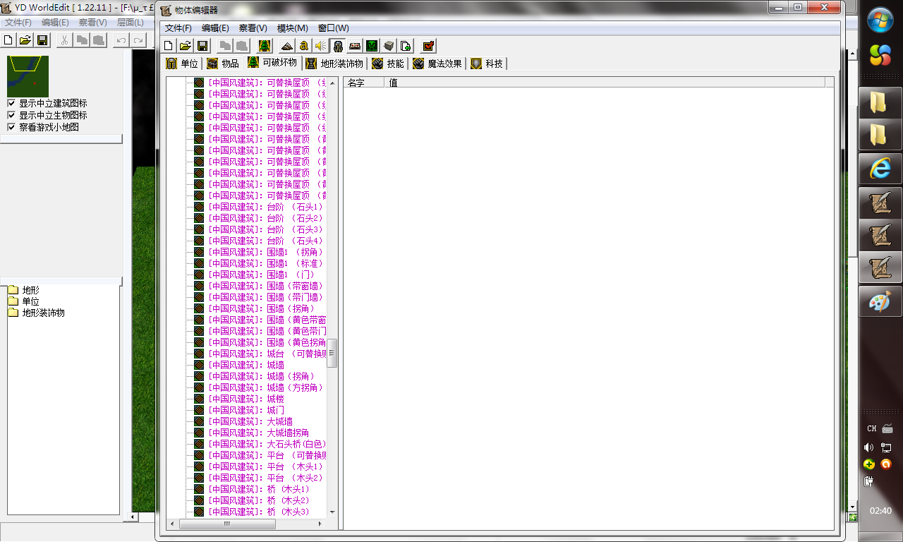The image size is (903, 542).
Task: Toggle 显示中立生物图标 checkbox
Action: (x=11, y=115)
